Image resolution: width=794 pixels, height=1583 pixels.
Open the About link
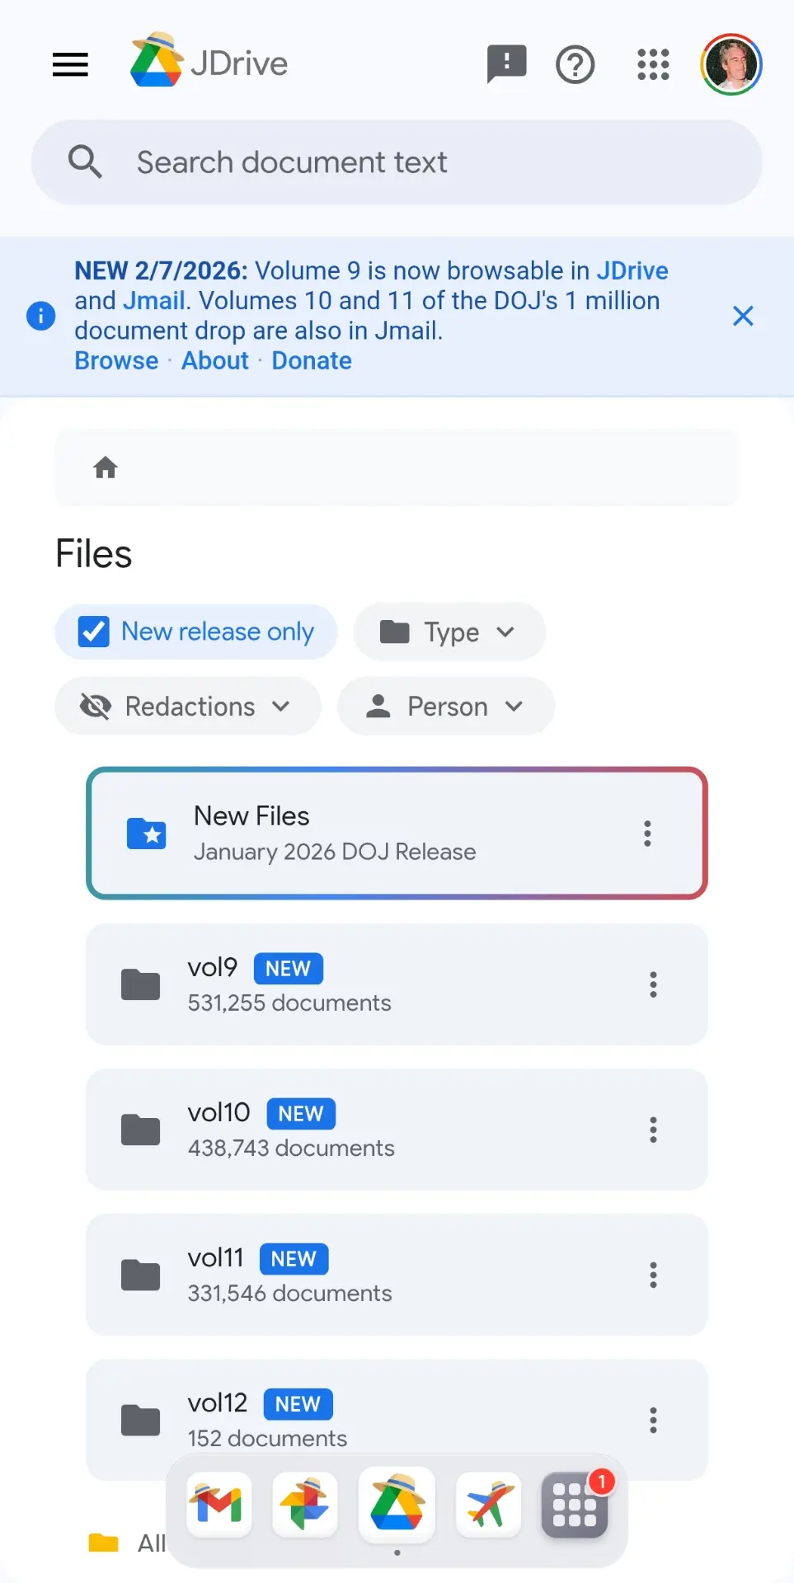point(215,360)
